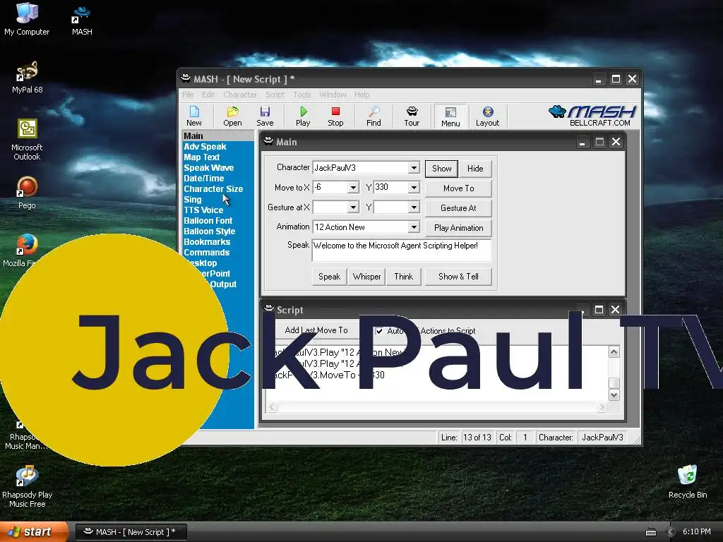Open a script with the Open icon
723x542 pixels.
click(x=232, y=116)
